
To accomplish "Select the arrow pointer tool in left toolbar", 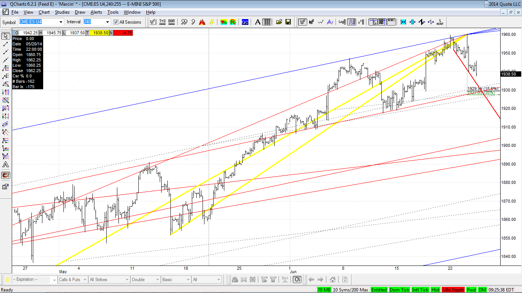I will point(6,36).
